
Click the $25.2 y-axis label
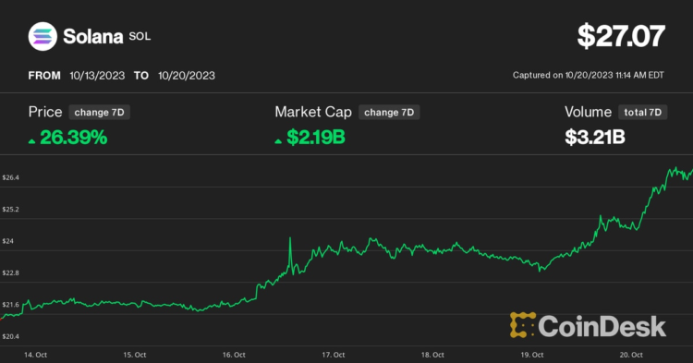(x=10, y=210)
